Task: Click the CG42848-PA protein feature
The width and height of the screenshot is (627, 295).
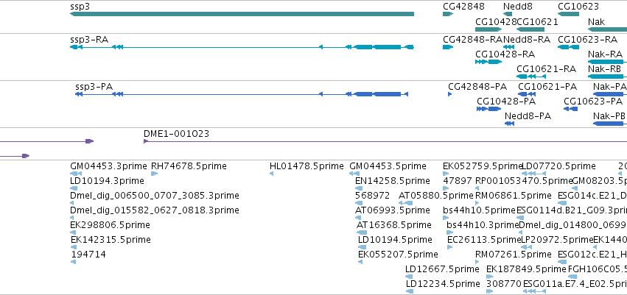Action: click(450, 94)
